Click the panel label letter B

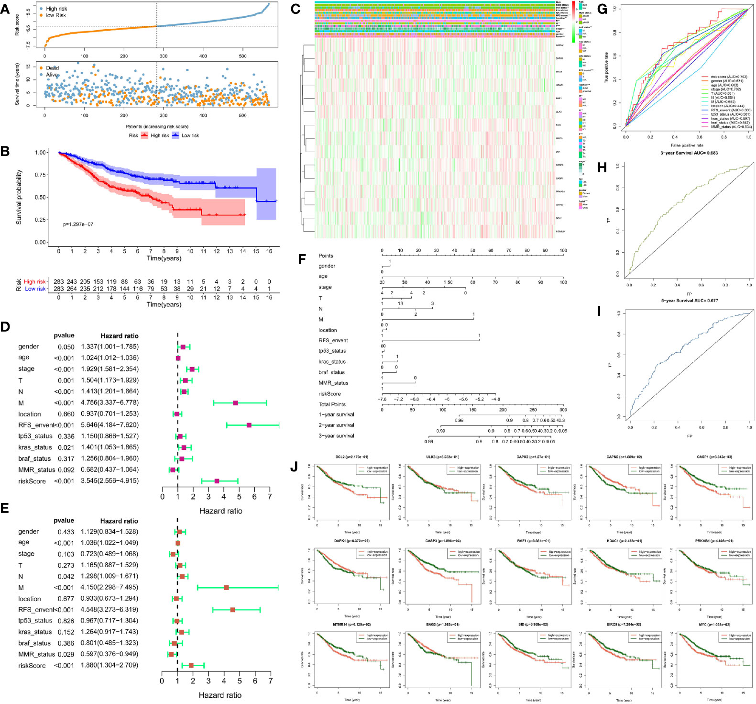tap(5, 151)
